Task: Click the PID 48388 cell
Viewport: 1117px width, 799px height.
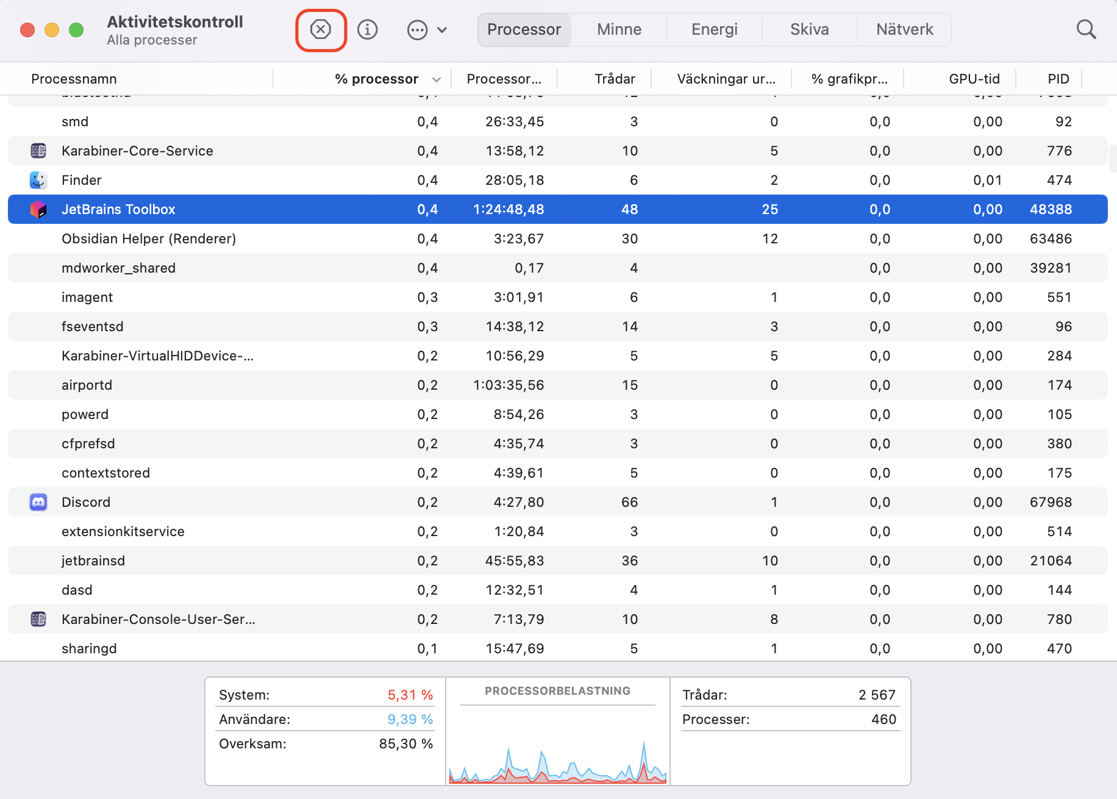Action: tap(1051, 209)
